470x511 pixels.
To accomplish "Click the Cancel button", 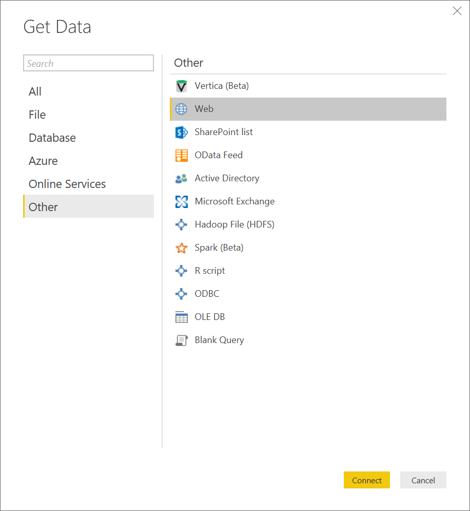I will [x=423, y=480].
